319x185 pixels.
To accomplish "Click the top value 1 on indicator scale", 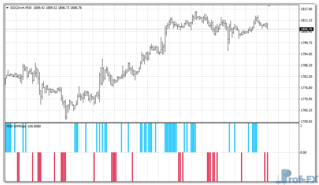I will (x=301, y=126).
